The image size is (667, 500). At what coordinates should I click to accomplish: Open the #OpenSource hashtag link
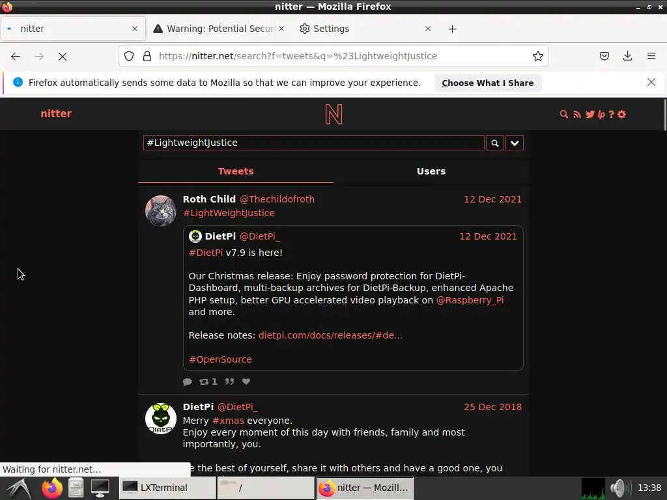click(x=220, y=359)
